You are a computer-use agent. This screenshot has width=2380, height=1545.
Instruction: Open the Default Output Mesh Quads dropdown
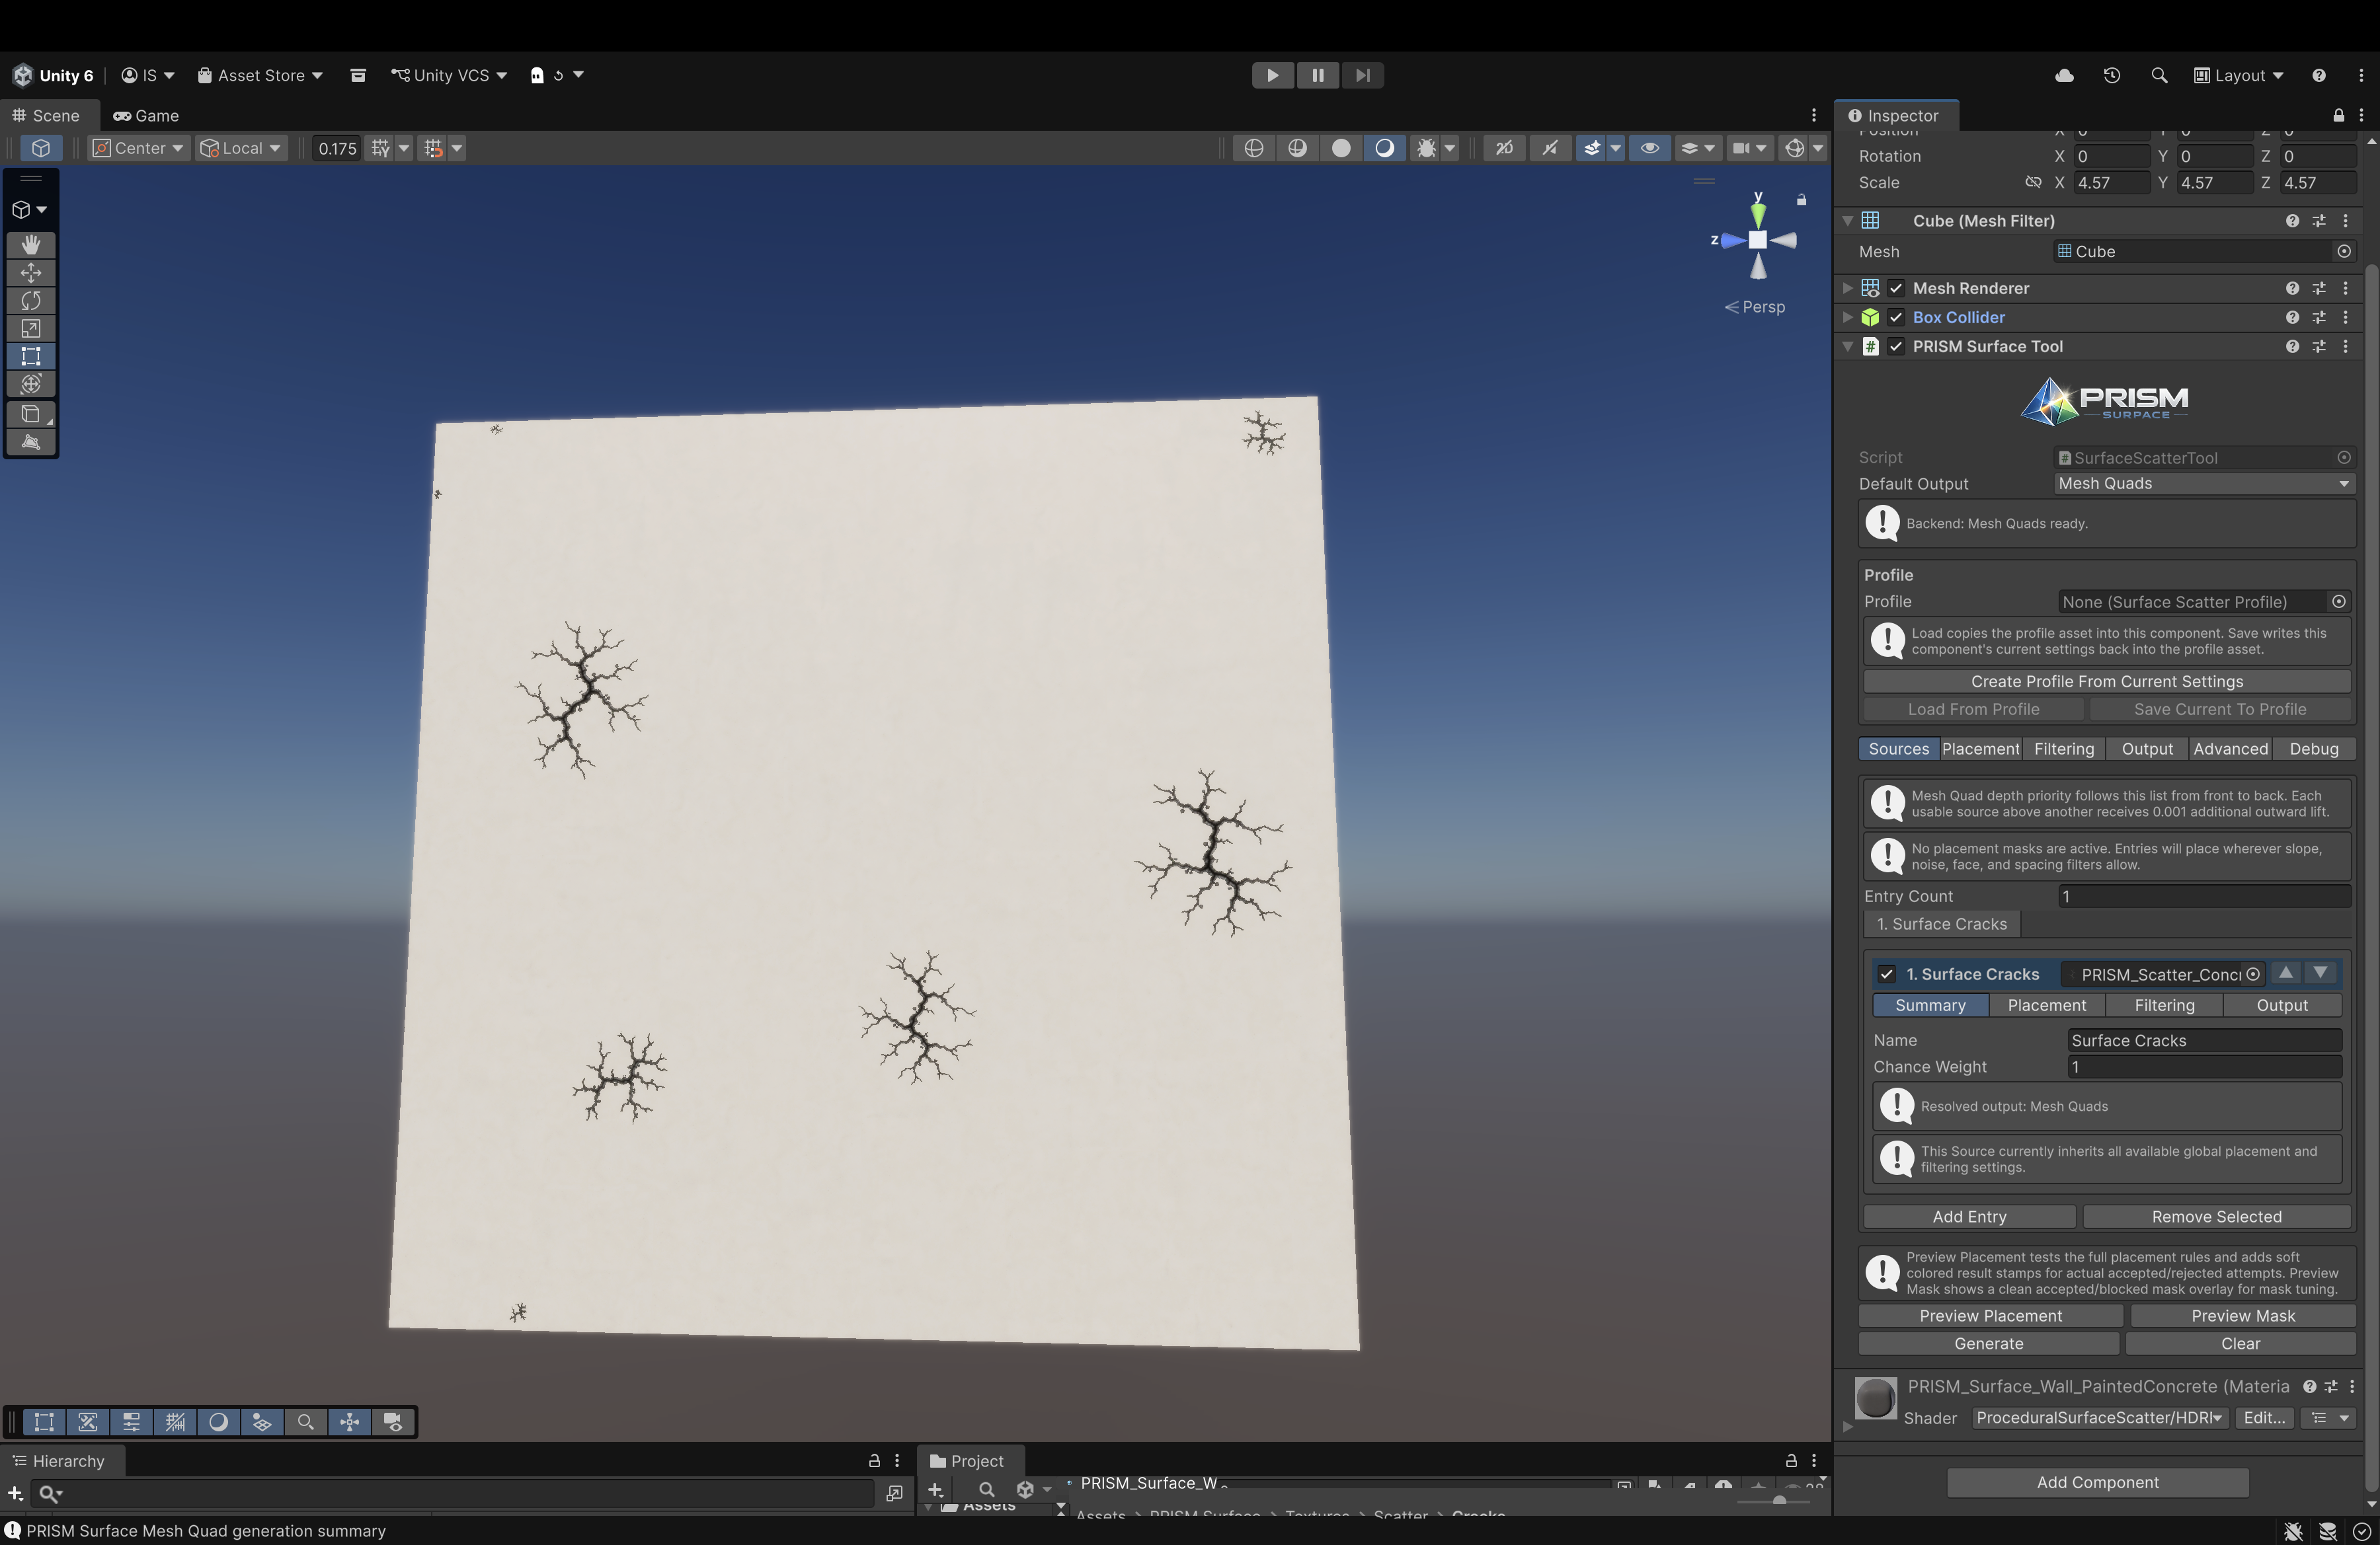click(x=2204, y=484)
